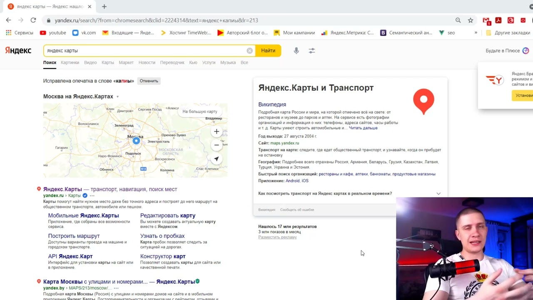Open Входящие — Янде... mail bookmark
533x300 pixels.
(128, 32)
